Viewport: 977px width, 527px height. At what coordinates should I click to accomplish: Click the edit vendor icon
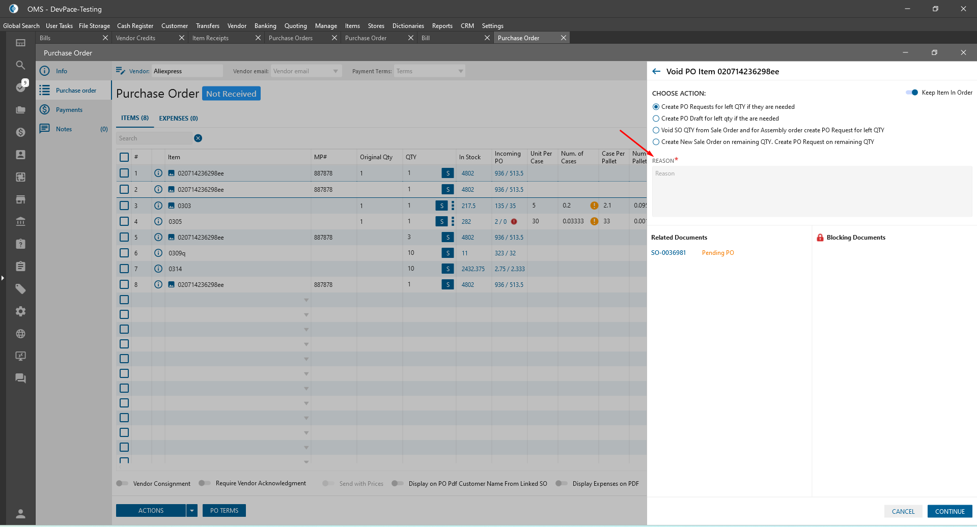(121, 71)
